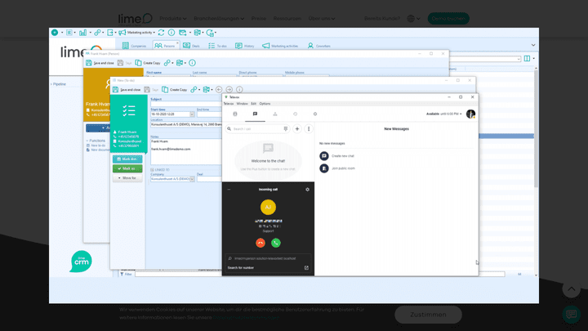Click the link icon in main Lime toolbar
Screen dimensions: 588x331
coord(97,33)
